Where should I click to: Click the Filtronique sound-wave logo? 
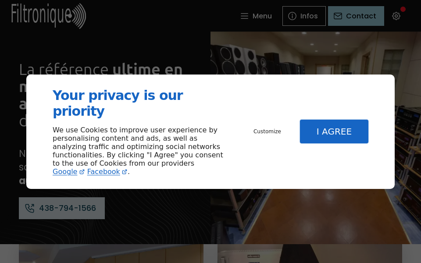(48, 16)
